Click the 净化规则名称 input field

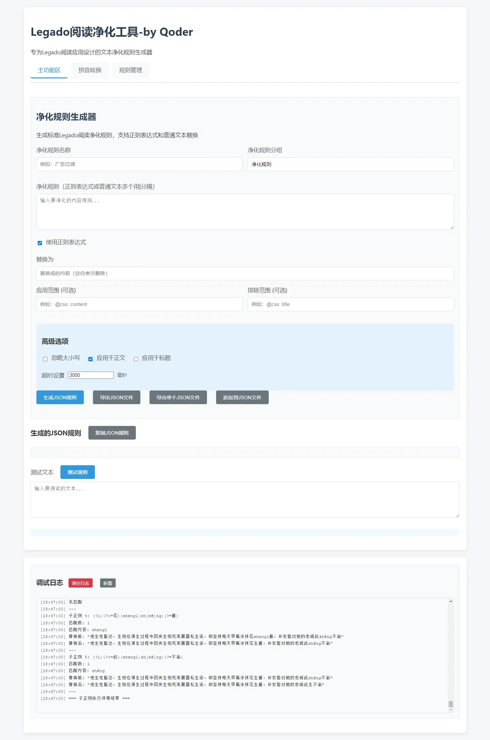click(x=139, y=164)
